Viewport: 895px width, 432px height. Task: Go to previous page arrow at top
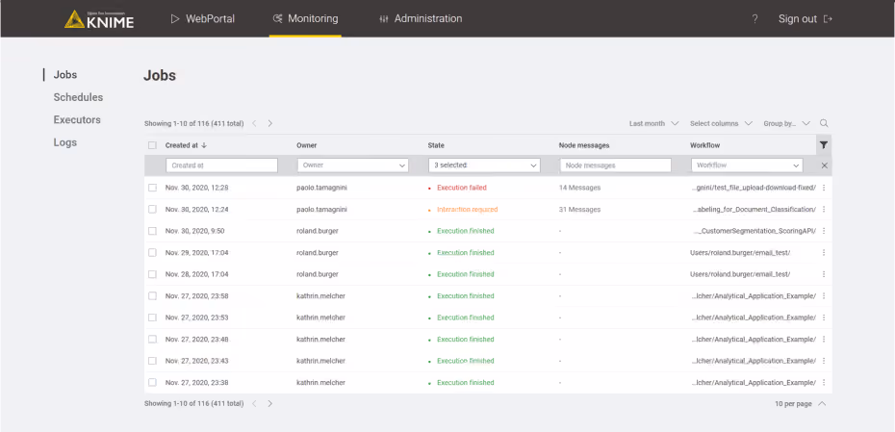(x=254, y=123)
